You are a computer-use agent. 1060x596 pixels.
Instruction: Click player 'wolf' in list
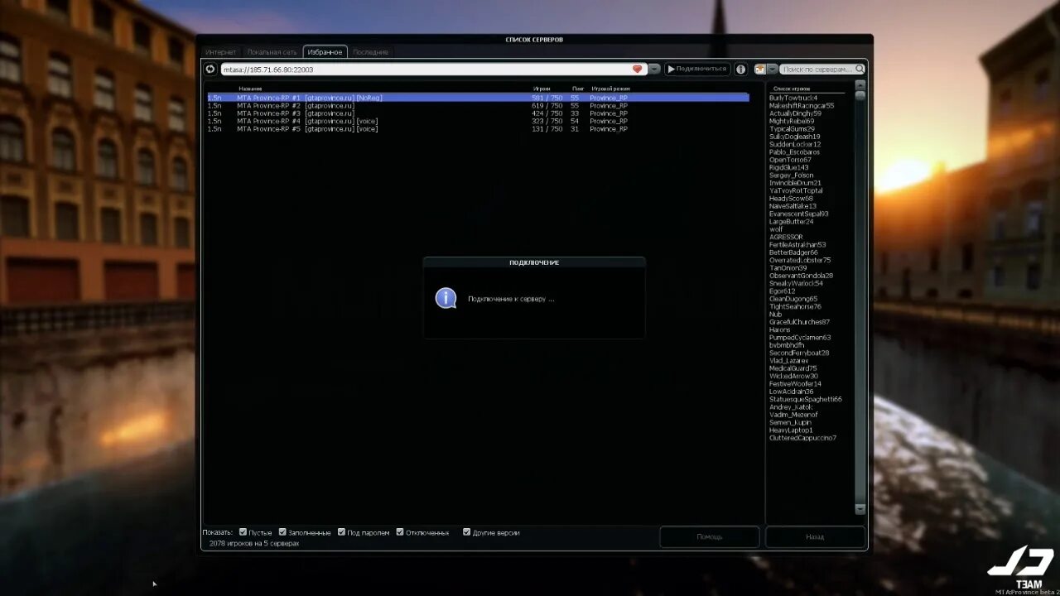(x=775, y=229)
